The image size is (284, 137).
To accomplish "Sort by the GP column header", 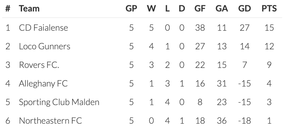I will click(x=131, y=9).
